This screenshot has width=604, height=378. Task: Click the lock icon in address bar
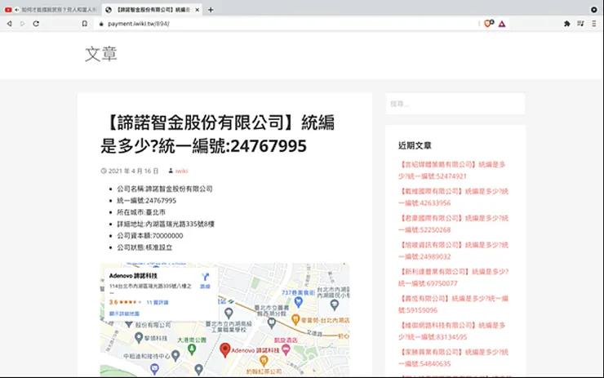point(101,24)
